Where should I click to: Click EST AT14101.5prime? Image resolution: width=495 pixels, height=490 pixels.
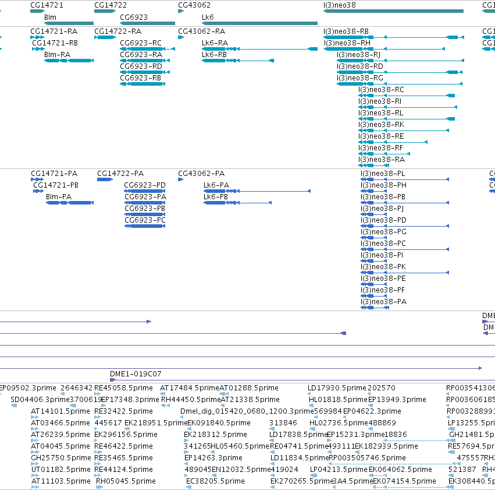35,417
